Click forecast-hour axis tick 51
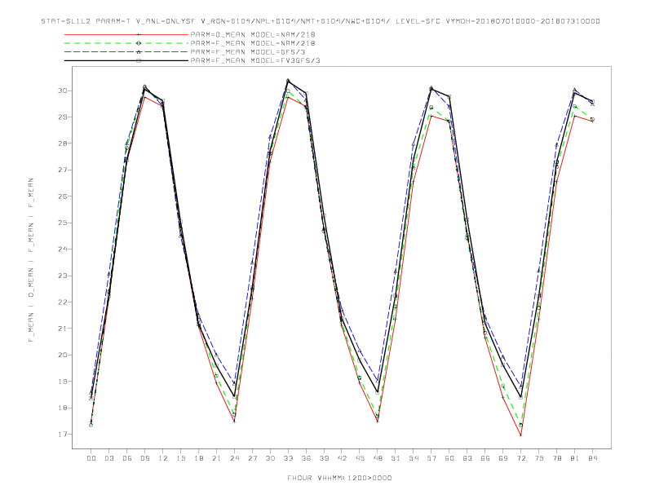Screen dimensions: 646x499 396,458
